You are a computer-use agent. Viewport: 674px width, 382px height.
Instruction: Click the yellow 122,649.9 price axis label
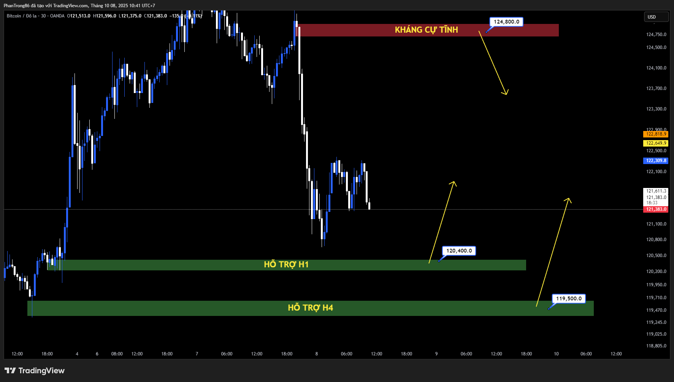pyautogui.click(x=656, y=143)
